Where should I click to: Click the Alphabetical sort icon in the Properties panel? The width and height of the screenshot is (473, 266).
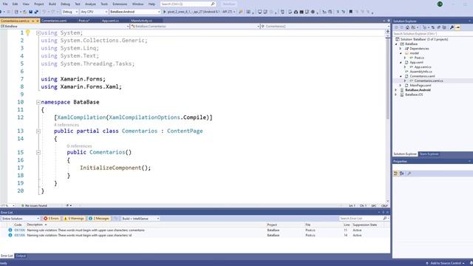(402, 174)
